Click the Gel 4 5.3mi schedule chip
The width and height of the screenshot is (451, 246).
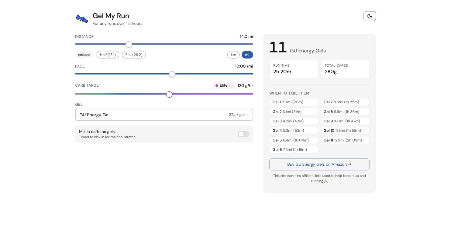pyautogui.click(x=294, y=131)
